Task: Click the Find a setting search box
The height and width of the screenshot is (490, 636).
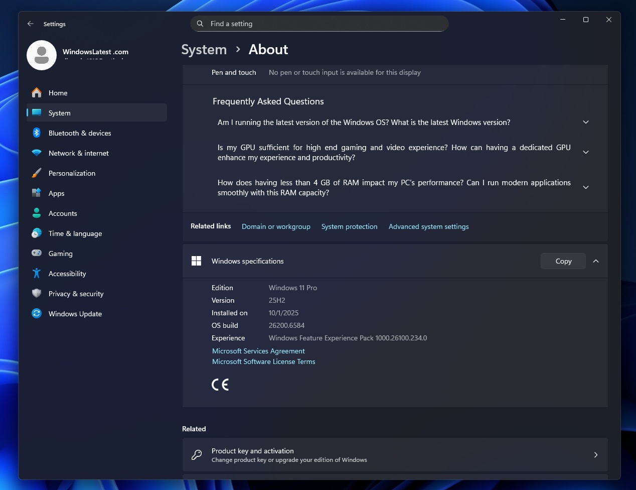Action: pos(319,24)
